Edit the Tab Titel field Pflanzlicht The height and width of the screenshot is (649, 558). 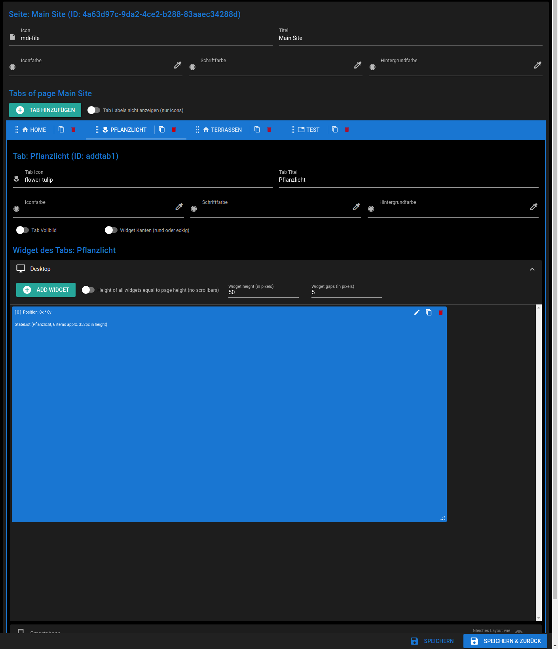pos(409,180)
